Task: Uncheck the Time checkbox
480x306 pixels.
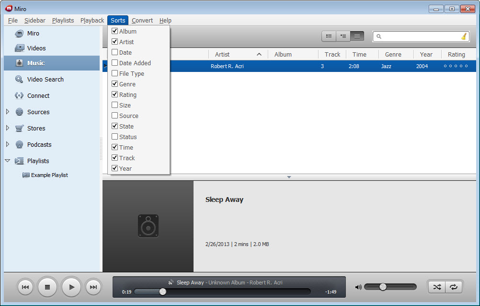Action: tap(115, 147)
